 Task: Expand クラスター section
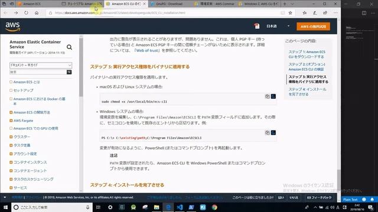[11, 137]
